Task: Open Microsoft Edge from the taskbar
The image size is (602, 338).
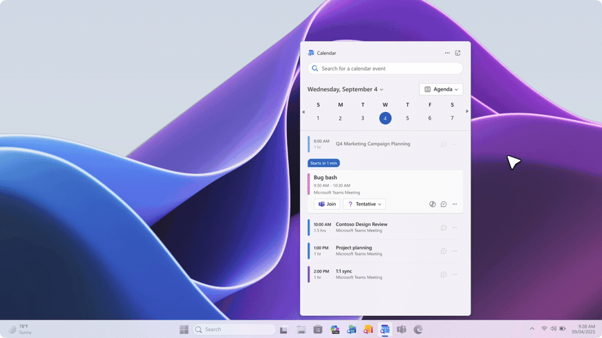Action: (x=418, y=329)
